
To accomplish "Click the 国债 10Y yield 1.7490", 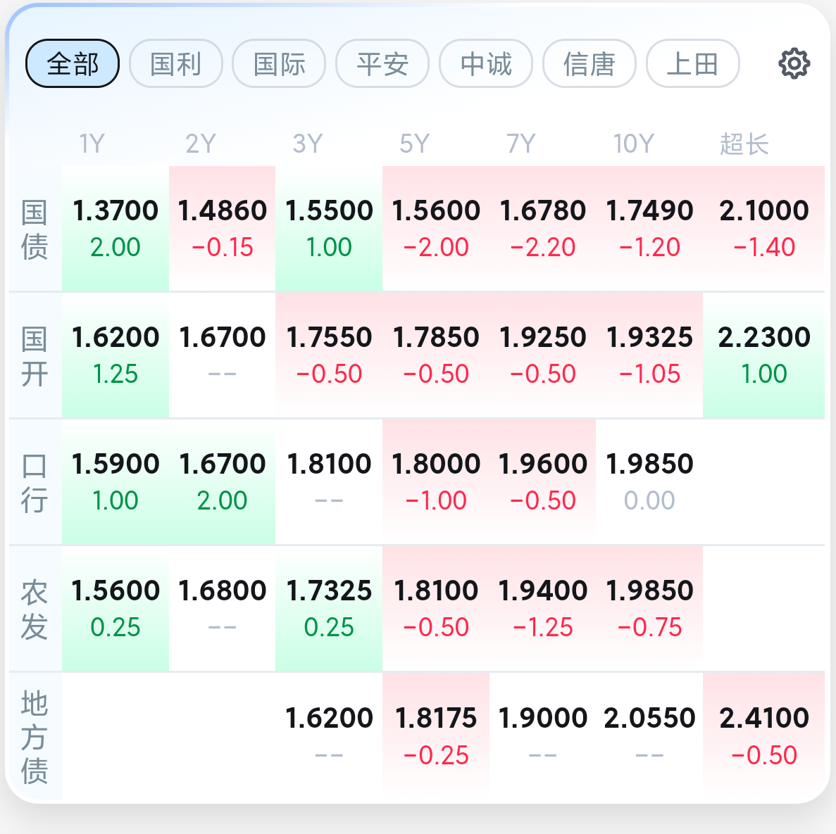I will click(649, 229).
